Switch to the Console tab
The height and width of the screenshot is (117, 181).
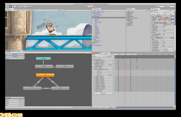[x=96, y=53]
